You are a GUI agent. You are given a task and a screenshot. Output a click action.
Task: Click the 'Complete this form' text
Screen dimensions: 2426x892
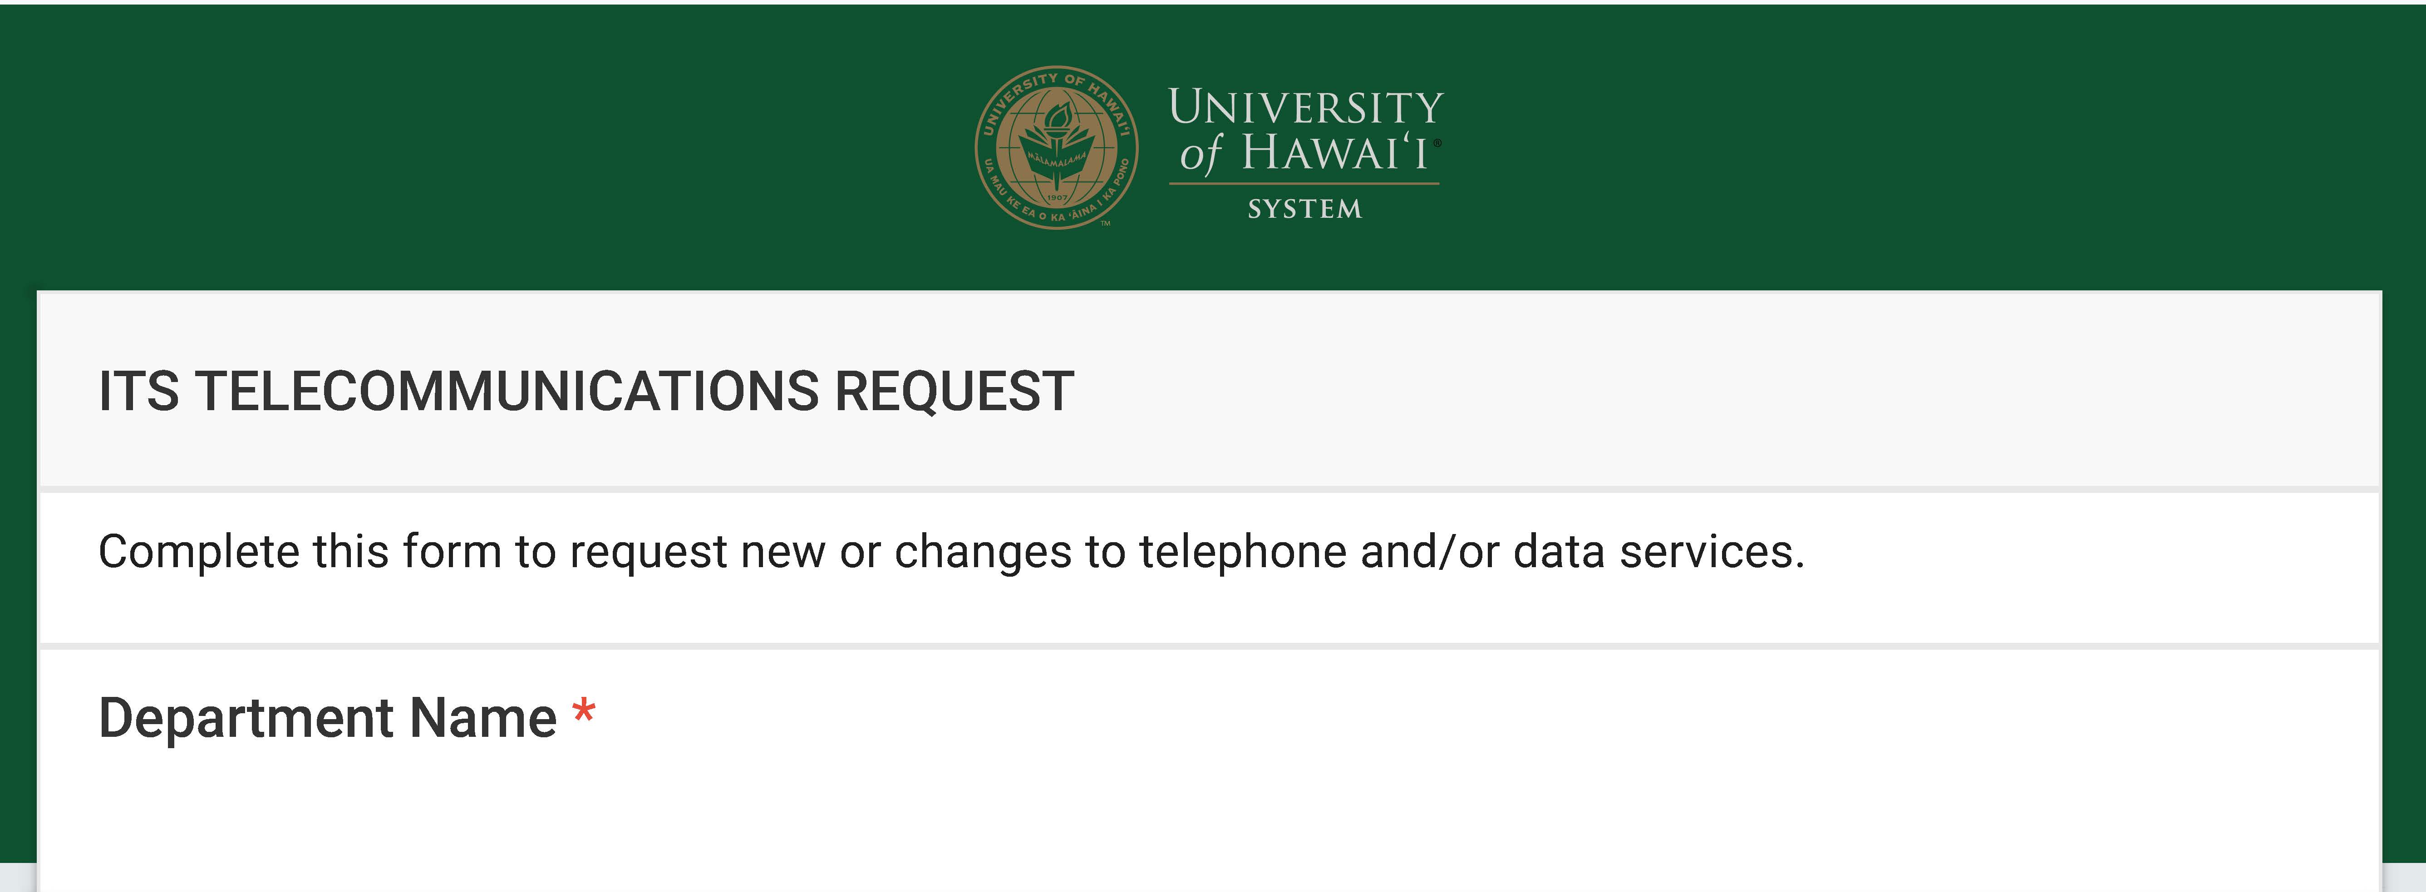[x=300, y=551]
